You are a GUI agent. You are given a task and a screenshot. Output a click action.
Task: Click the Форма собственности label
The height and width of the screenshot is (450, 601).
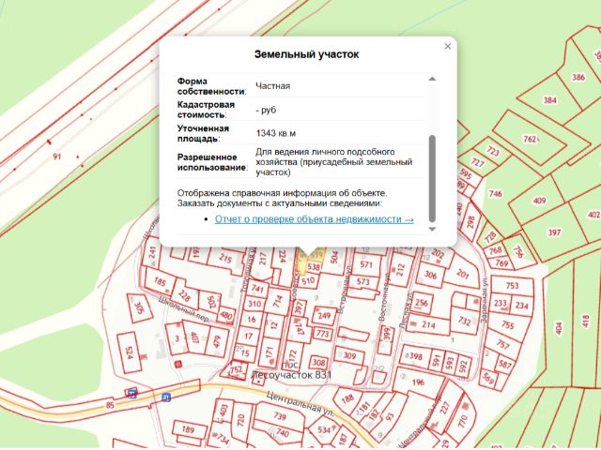tap(211, 86)
